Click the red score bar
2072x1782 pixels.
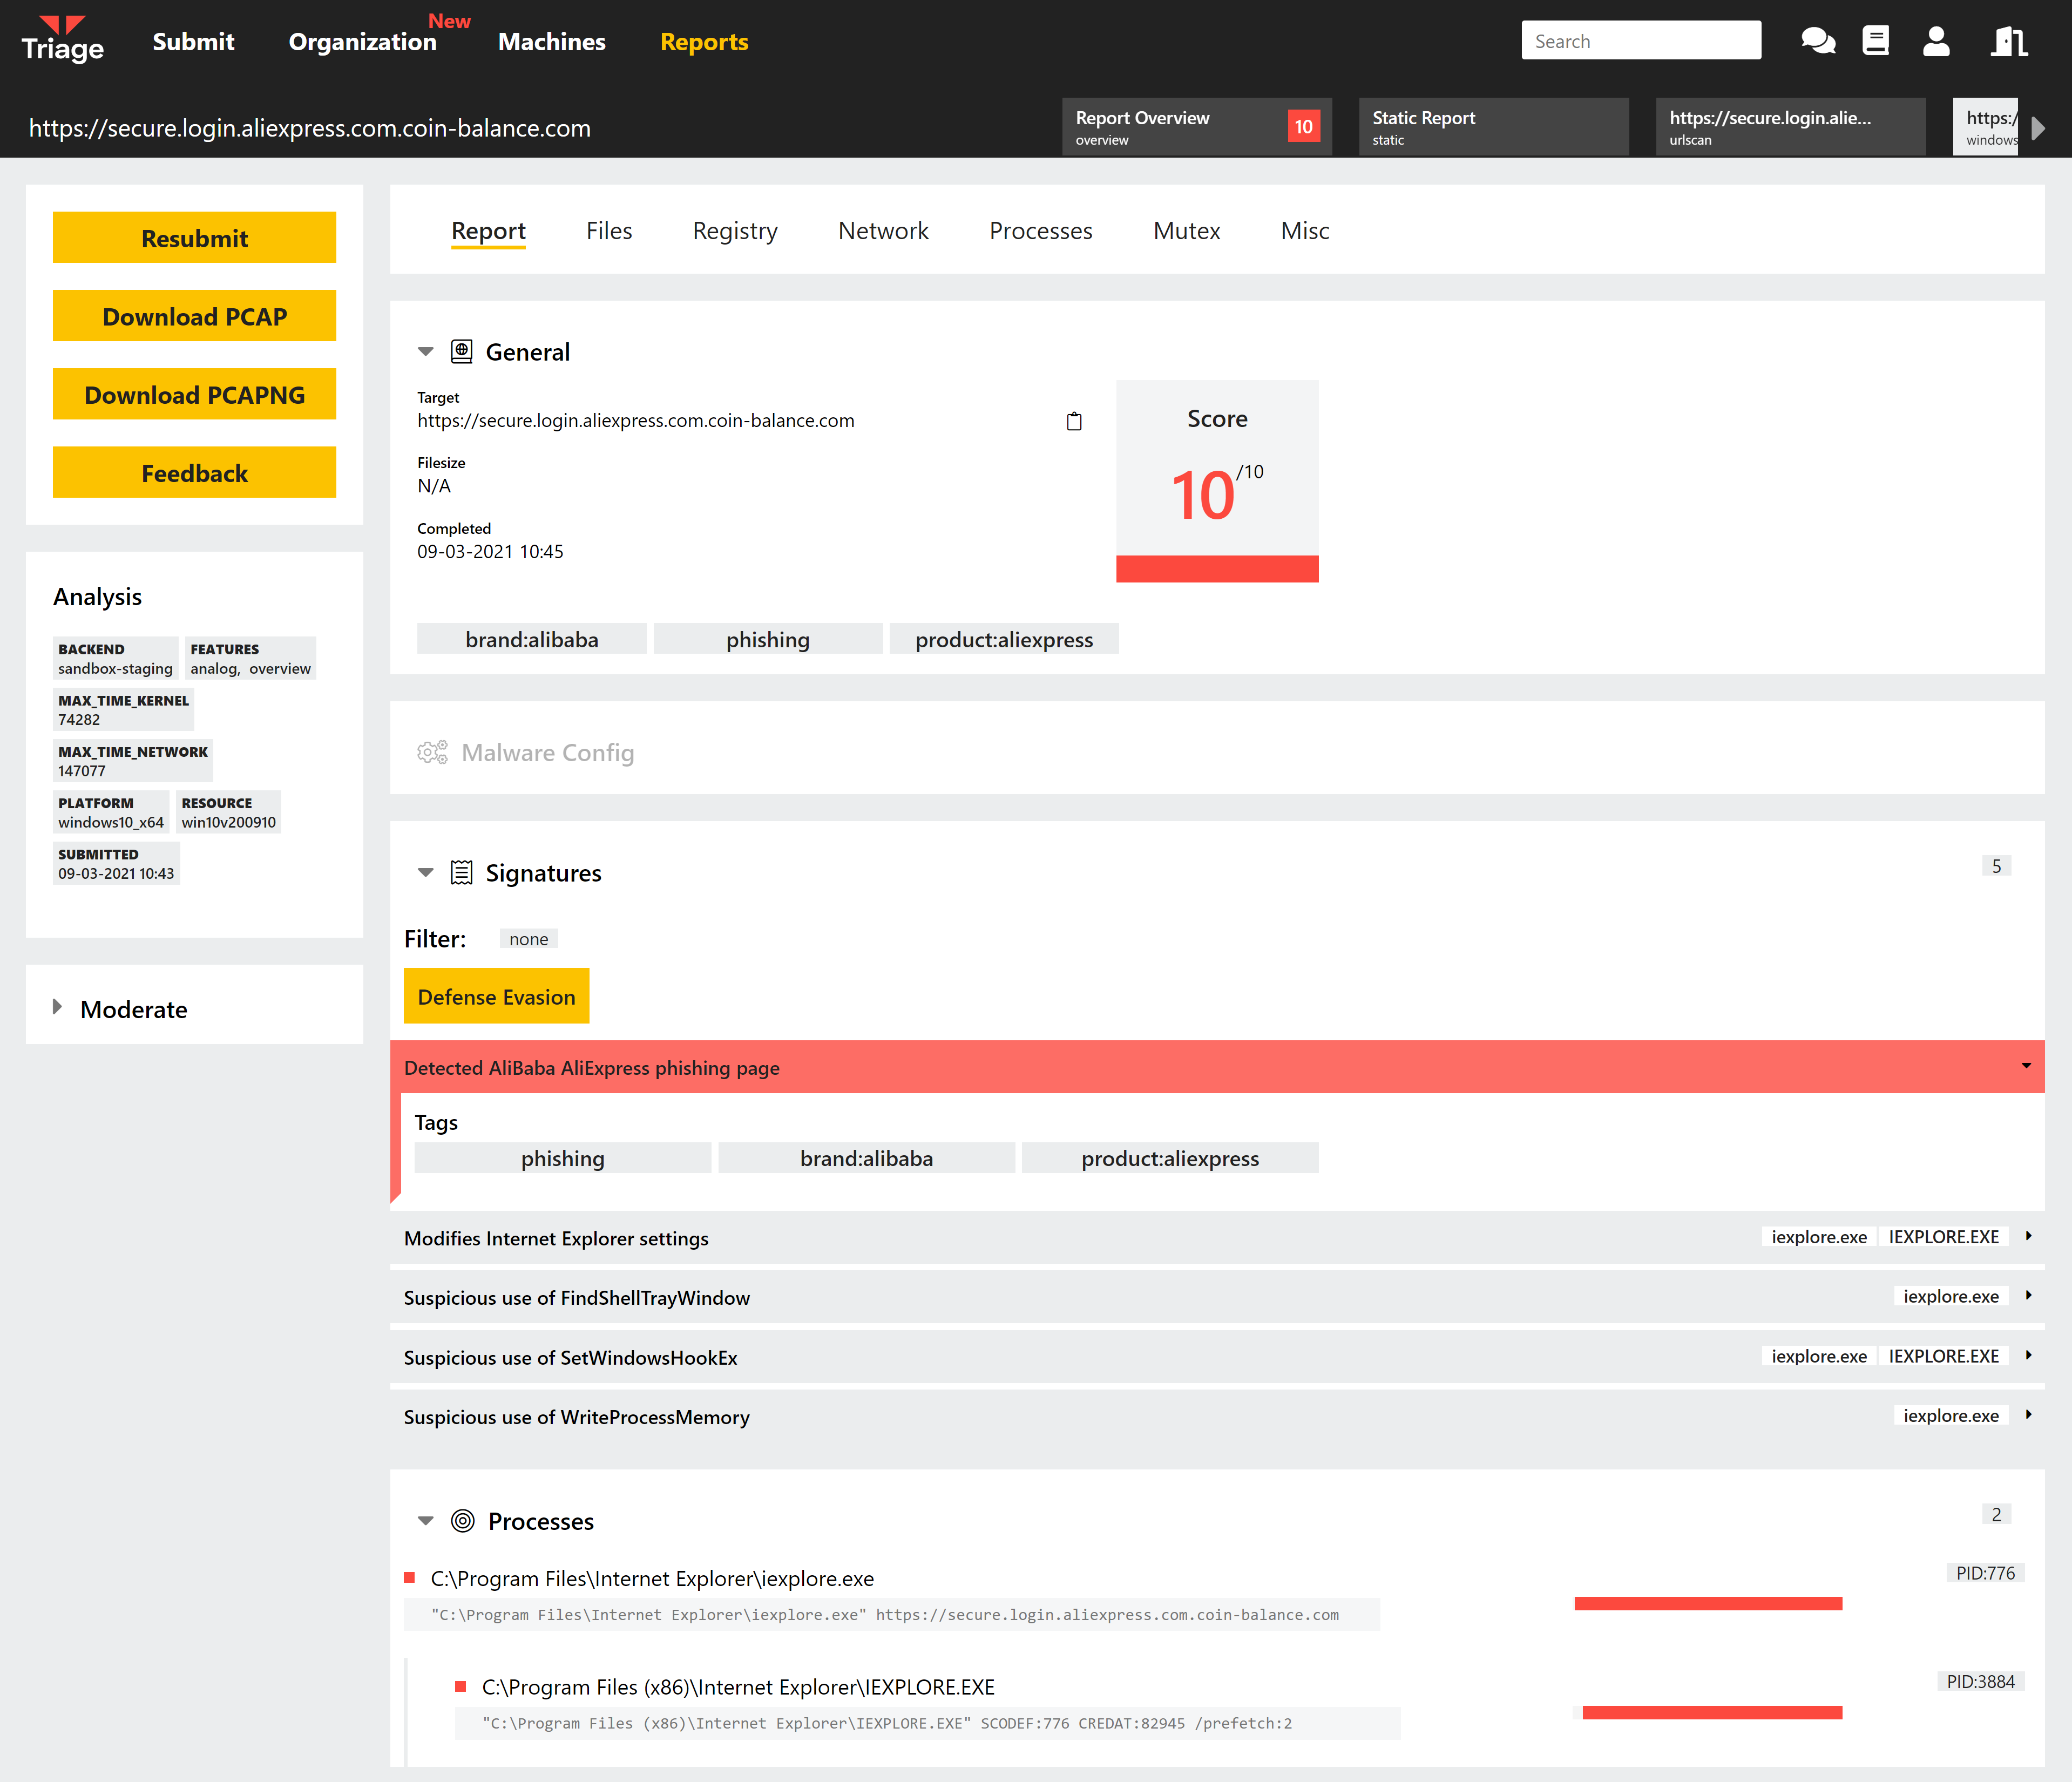click(1217, 569)
